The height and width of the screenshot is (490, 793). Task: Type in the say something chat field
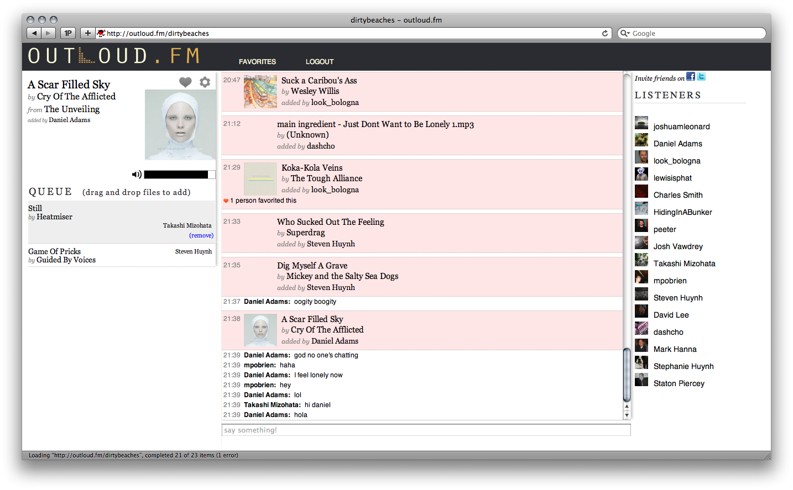(x=426, y=430)
